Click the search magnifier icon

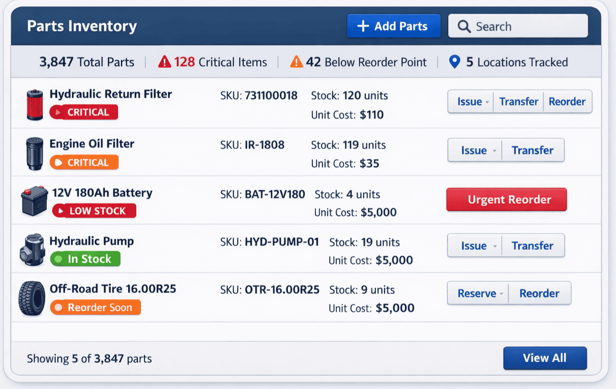point(463,26)
